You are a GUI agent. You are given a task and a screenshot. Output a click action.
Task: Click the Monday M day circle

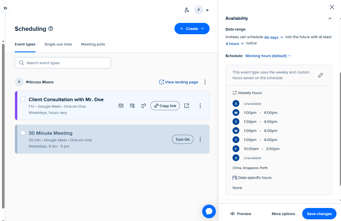(236, 112)
